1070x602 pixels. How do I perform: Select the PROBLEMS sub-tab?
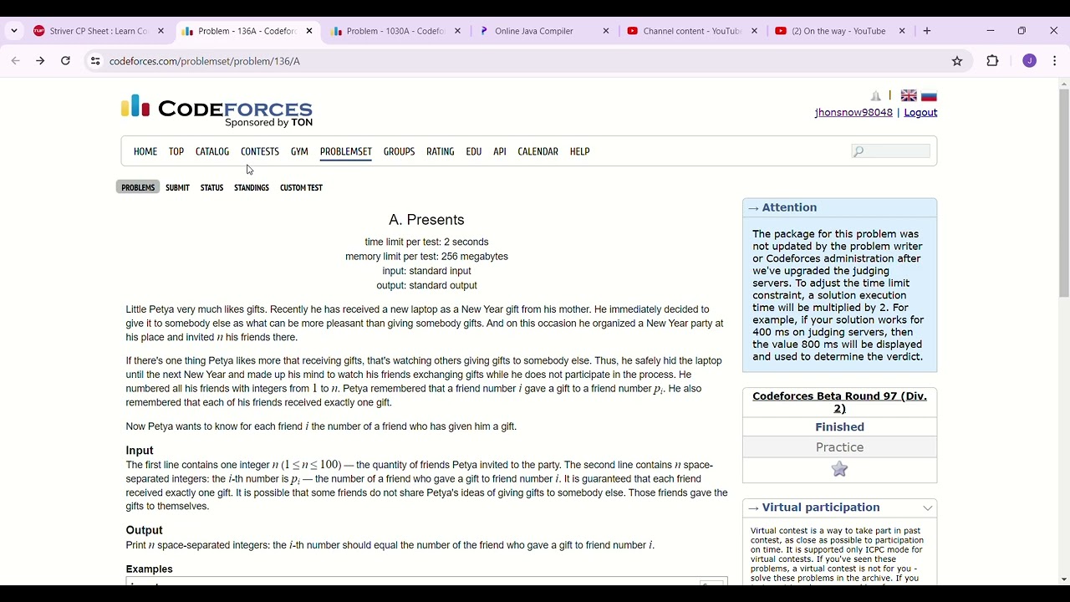click(x=138, y=187)
